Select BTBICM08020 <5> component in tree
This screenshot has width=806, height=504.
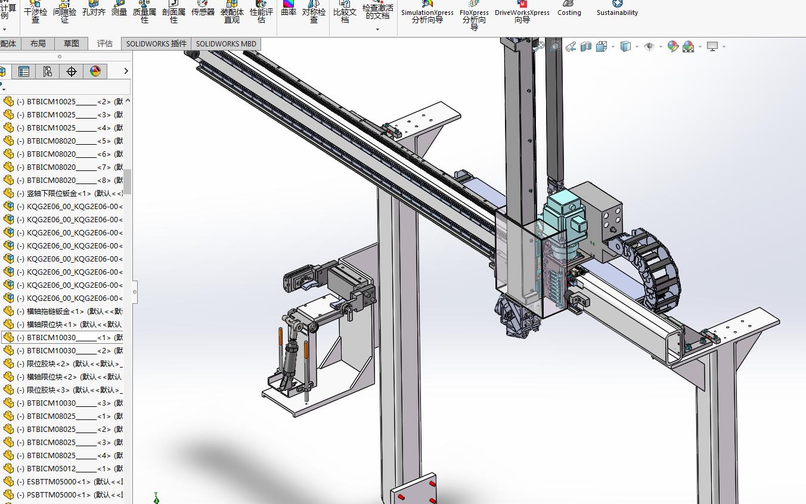tap(64, 141)
